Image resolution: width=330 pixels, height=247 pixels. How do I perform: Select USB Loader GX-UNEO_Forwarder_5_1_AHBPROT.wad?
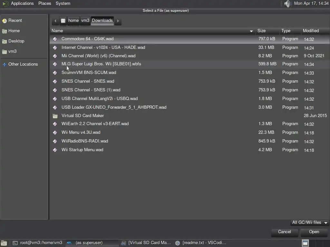click(x=114, y=107)
